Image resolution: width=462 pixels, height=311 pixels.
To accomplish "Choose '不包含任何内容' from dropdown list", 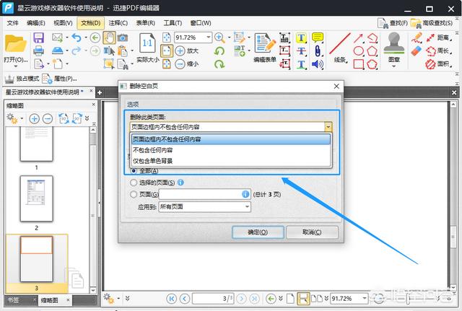I will point(157,150).
